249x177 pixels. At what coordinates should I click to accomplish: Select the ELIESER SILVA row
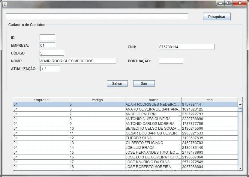pyautogui.click(x=125, y=138)
